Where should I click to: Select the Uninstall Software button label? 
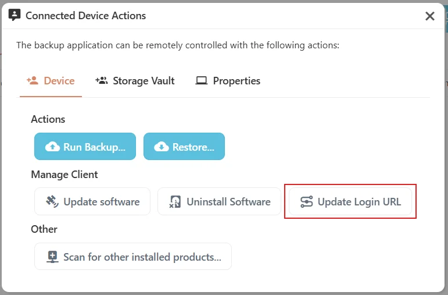[228, 202]
